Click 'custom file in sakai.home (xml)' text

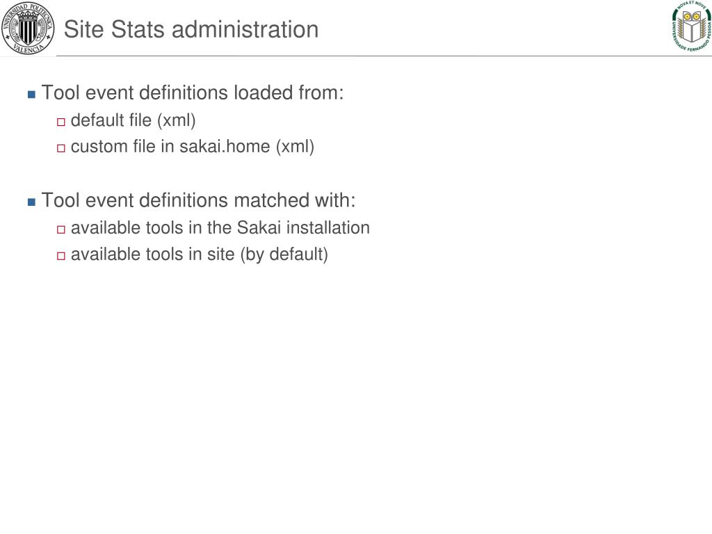click(x=193, y=147)
